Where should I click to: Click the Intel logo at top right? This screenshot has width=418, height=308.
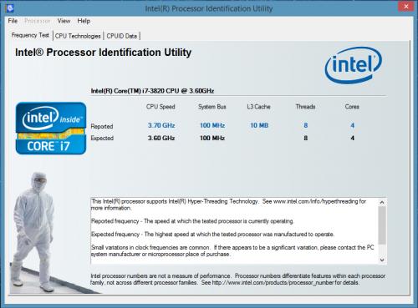[x=354, y=65]
